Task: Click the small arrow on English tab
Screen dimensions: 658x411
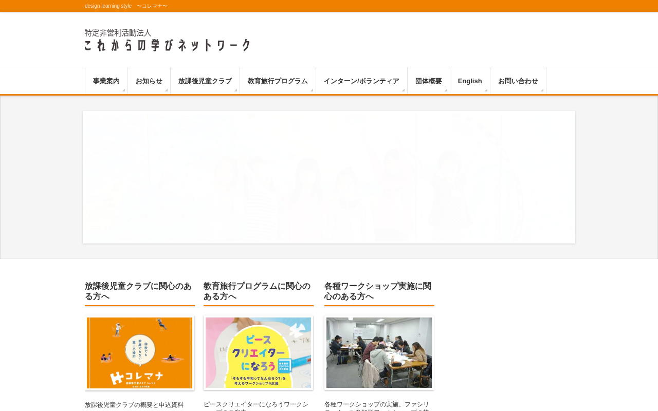Action: [x=486, y=90]
